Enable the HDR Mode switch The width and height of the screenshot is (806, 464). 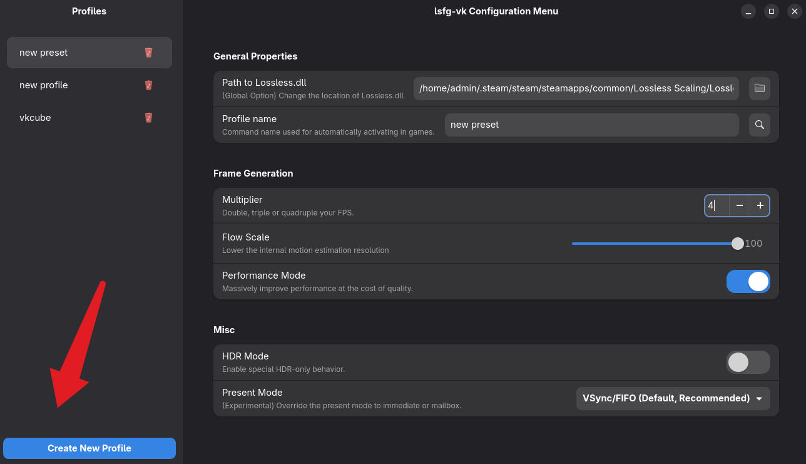[x=748, y=362]
